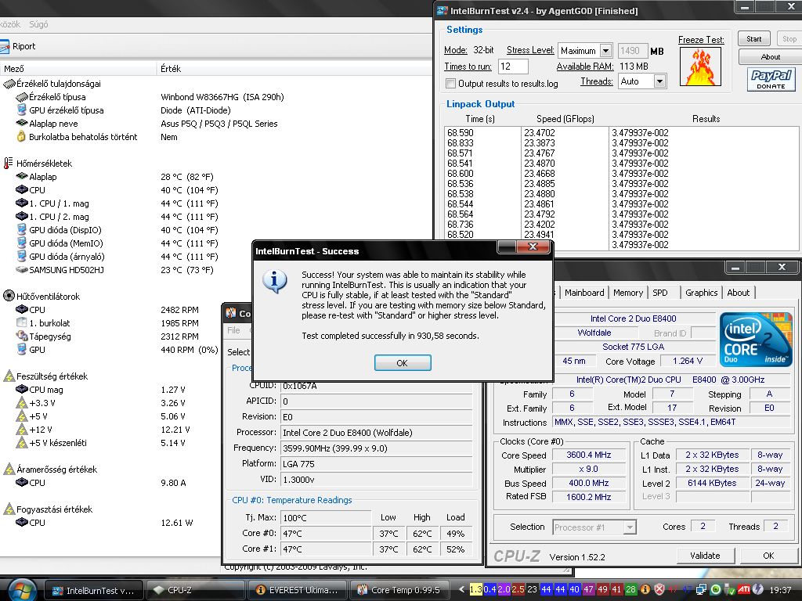Click the Riport icon in the EVEREST toolbar
This screenshot has height=601, width=802.
pos(5,46)
